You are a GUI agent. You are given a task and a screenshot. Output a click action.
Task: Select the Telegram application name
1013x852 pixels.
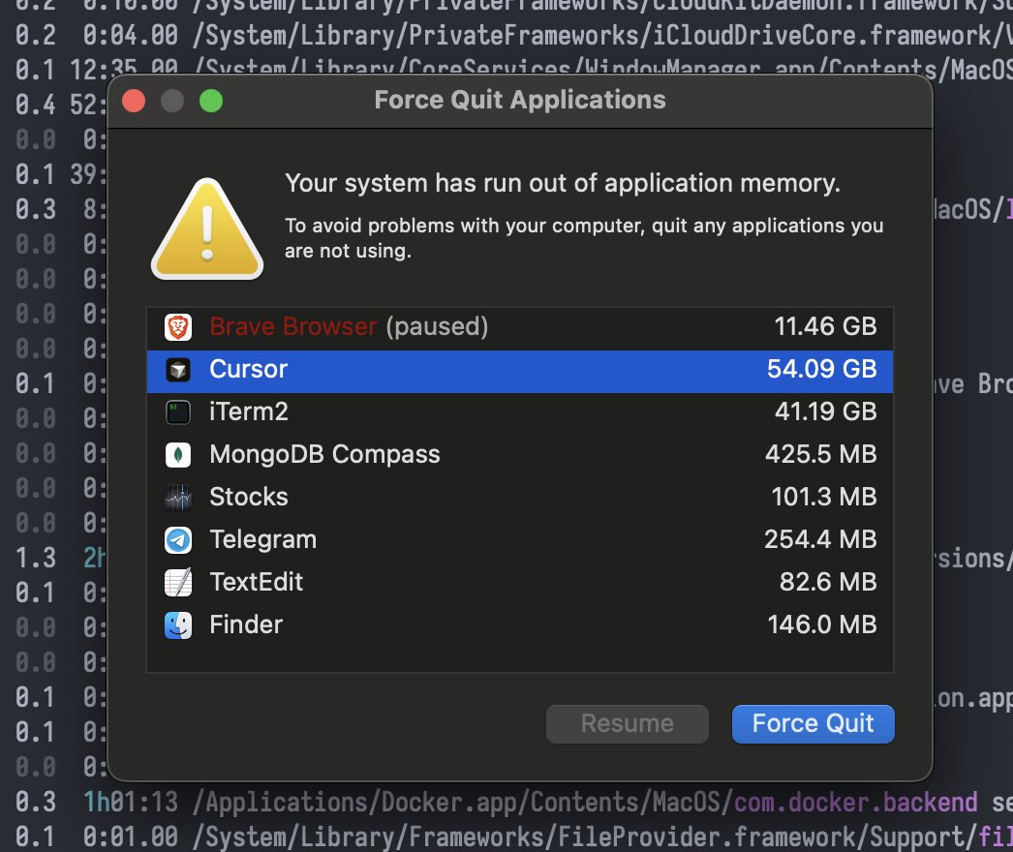coord(263,540)
